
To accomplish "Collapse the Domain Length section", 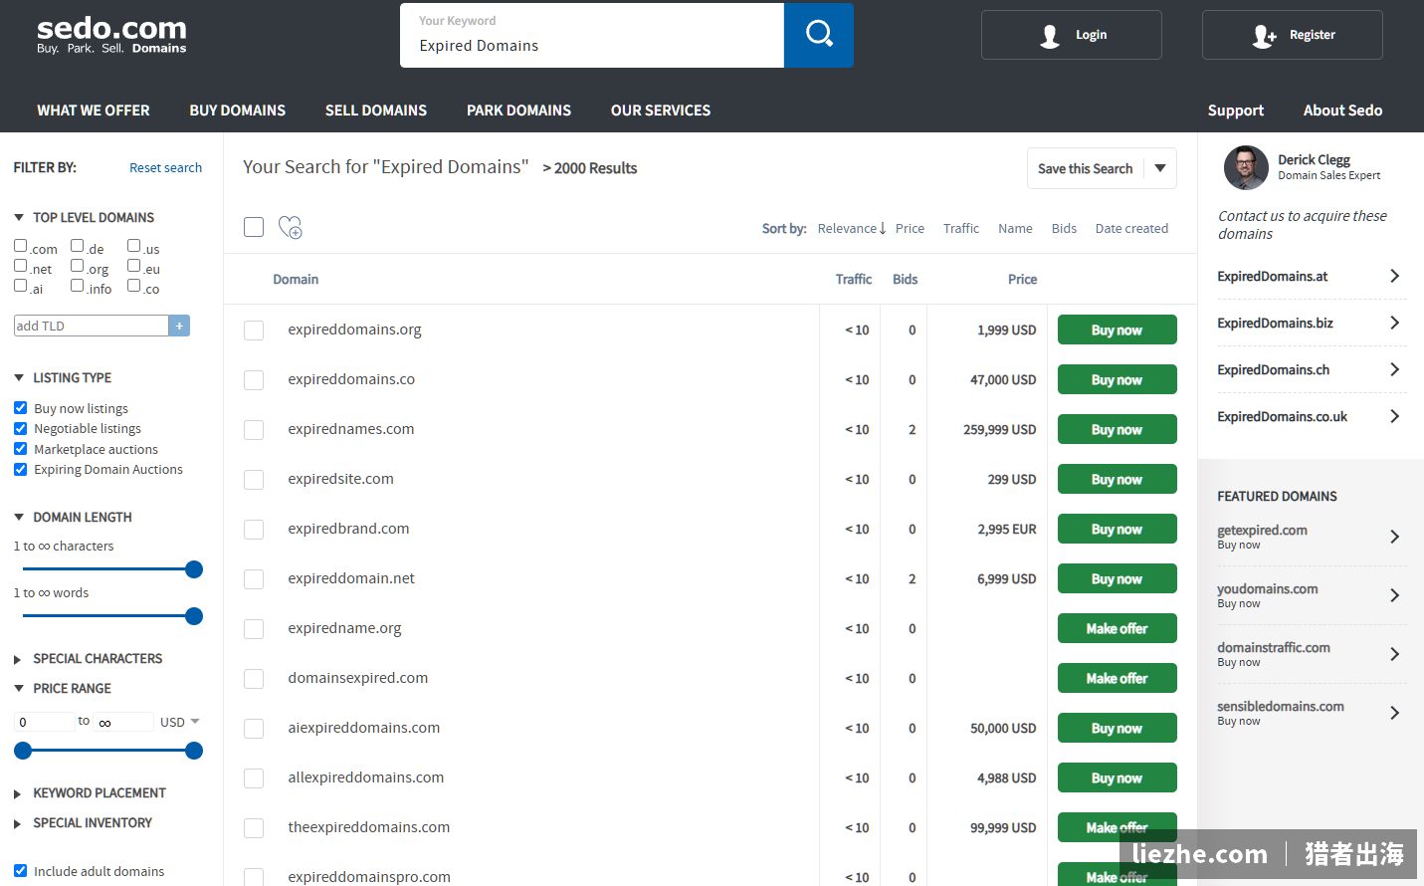I will 19,517.
